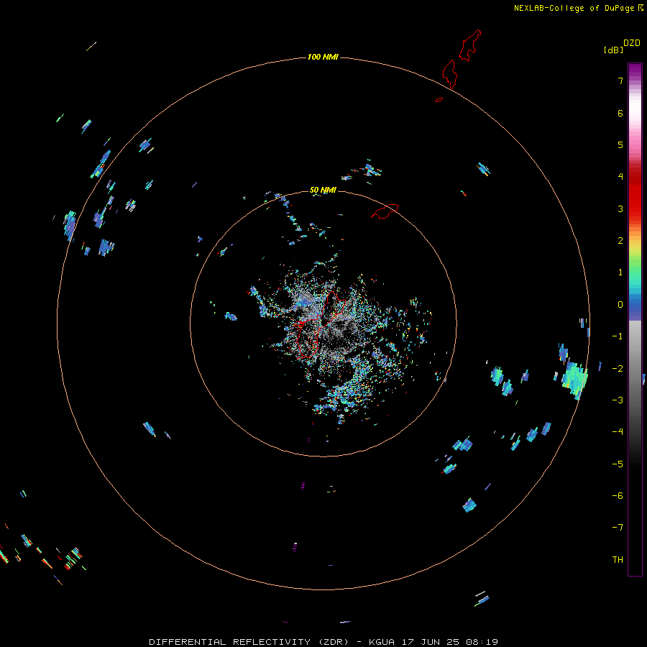Image resolution: width=647 pixels, height=647 pixels.
Task: Click the 7 value on the color scale
Action: (620, 81)
